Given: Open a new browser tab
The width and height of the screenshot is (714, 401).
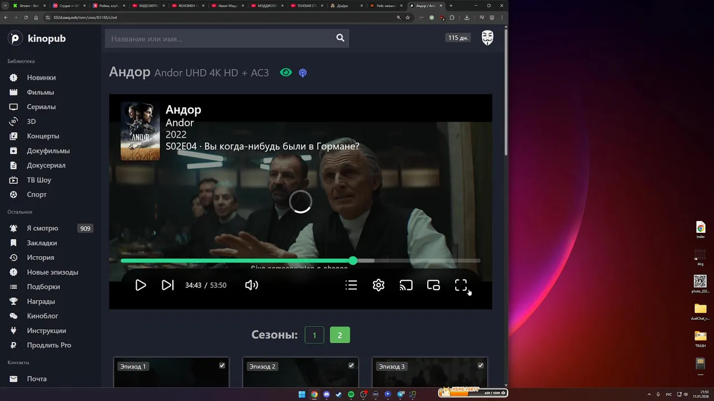Looking at the screenshot, I should [x=451, y=6].
